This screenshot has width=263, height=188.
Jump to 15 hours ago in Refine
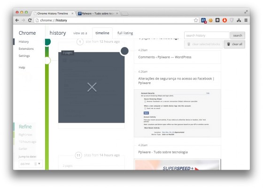click(x=27, y=141)
